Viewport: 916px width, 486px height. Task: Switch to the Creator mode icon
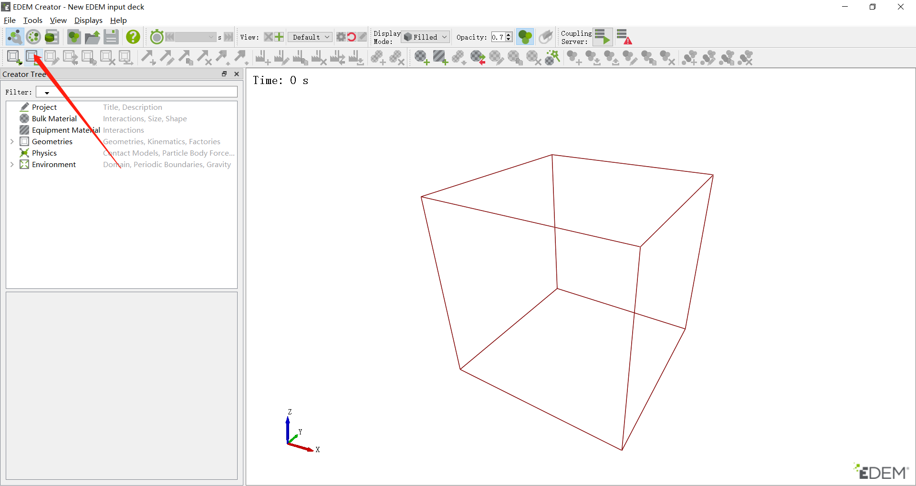[15, 37]
